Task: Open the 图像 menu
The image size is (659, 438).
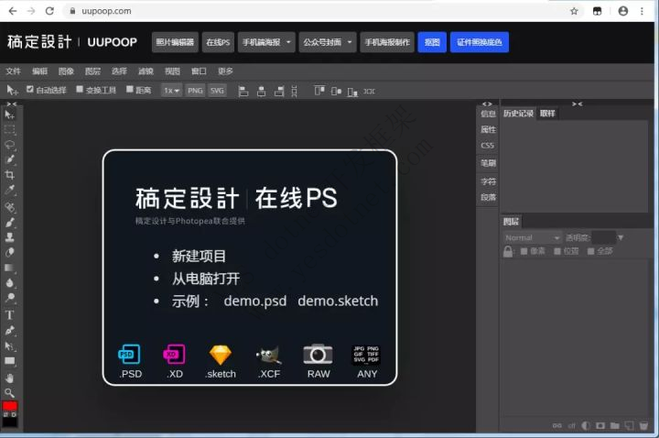Action: [x=66, y=71]
